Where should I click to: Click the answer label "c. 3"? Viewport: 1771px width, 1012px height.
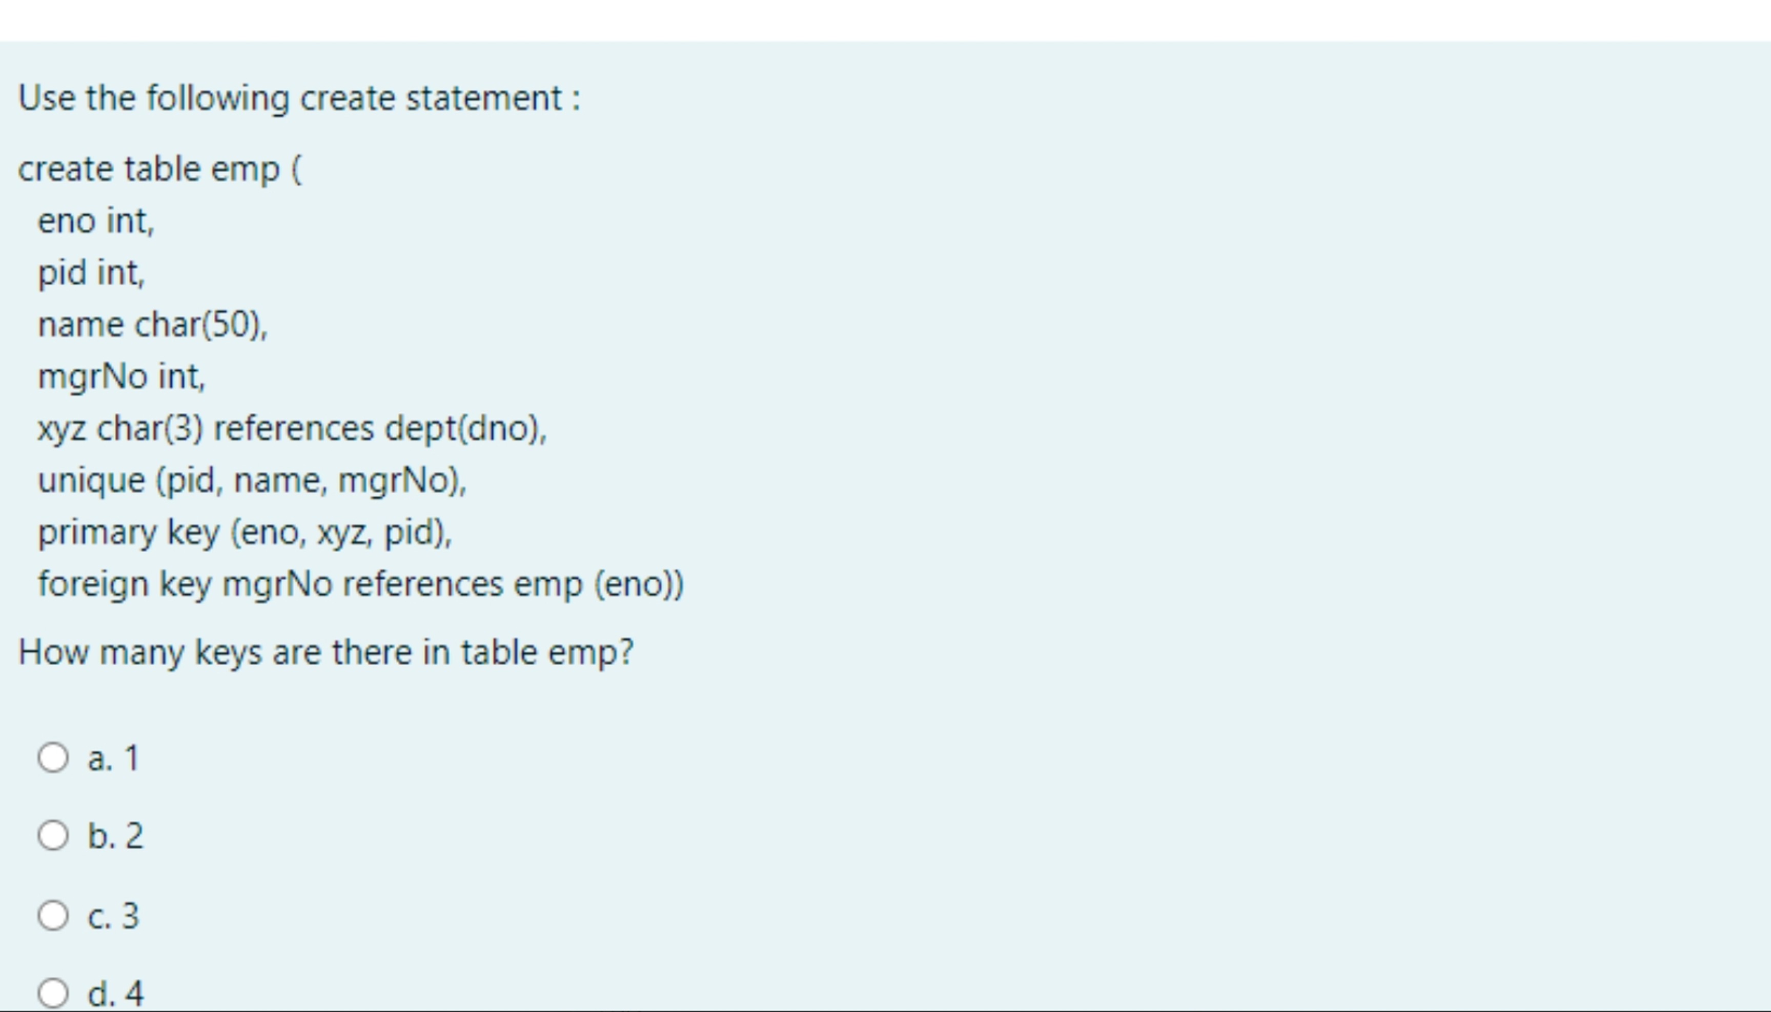coord(113,915)
